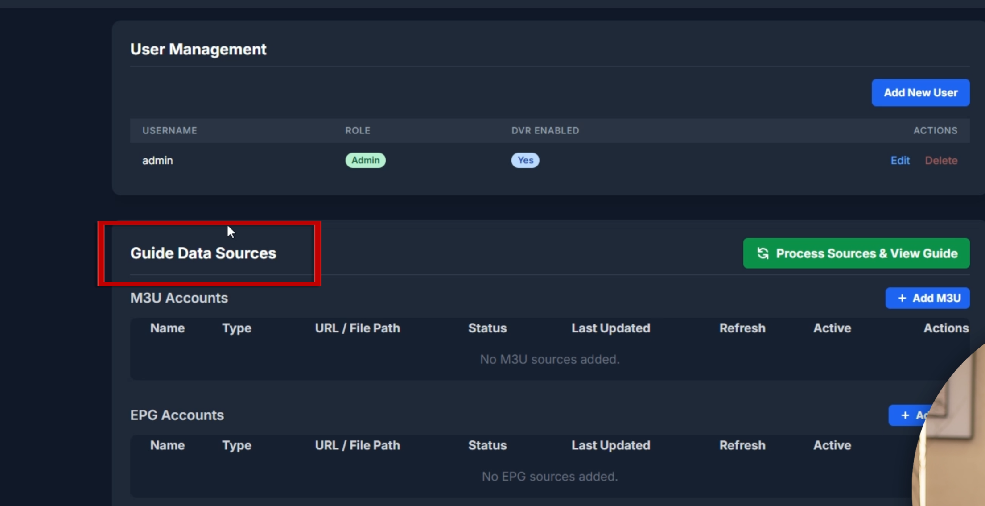This screenshot has width=985, height=506.
Task: Click the plus icon in EPG Accounts
Action: click(x=905, y=415)
